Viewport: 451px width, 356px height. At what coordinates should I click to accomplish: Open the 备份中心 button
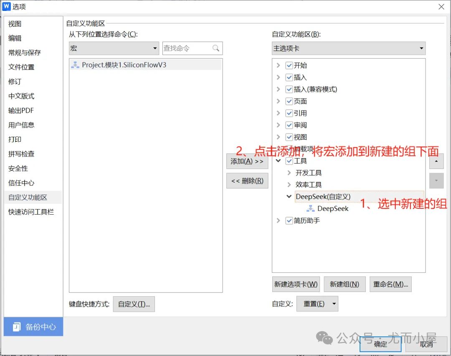tap(33, 327)
